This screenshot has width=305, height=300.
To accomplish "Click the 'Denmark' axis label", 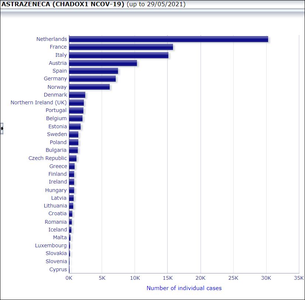I will (x=55, y=95).
